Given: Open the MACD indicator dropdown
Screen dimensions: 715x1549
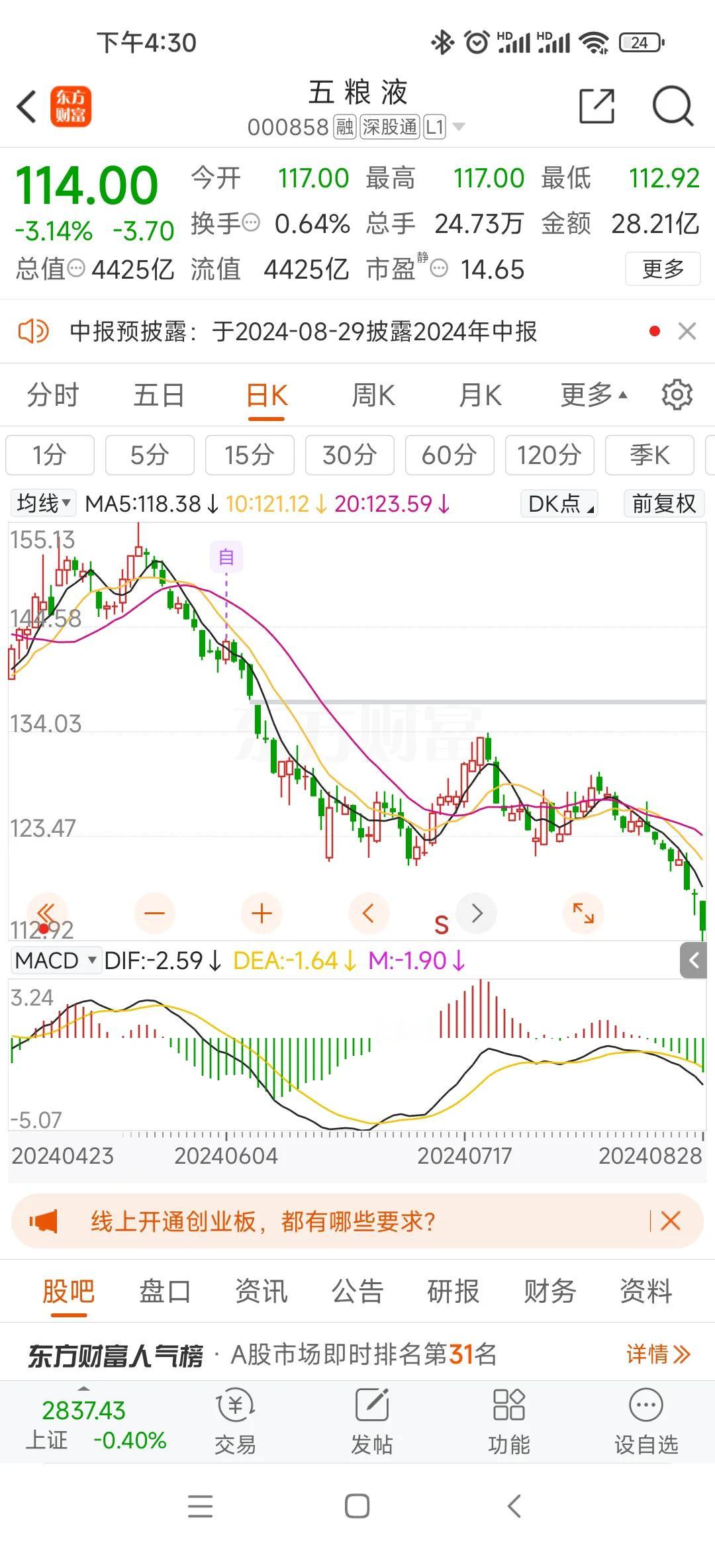Looking at the screenshot, I should coord(56,960).
